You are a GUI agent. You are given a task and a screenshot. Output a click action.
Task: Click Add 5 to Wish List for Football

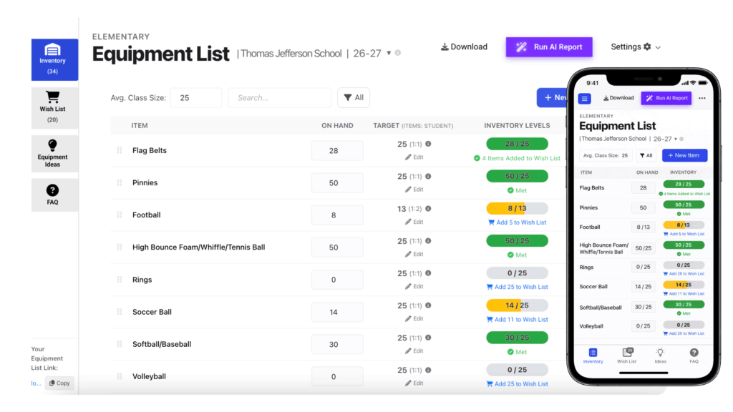click(x=517, y=222)
